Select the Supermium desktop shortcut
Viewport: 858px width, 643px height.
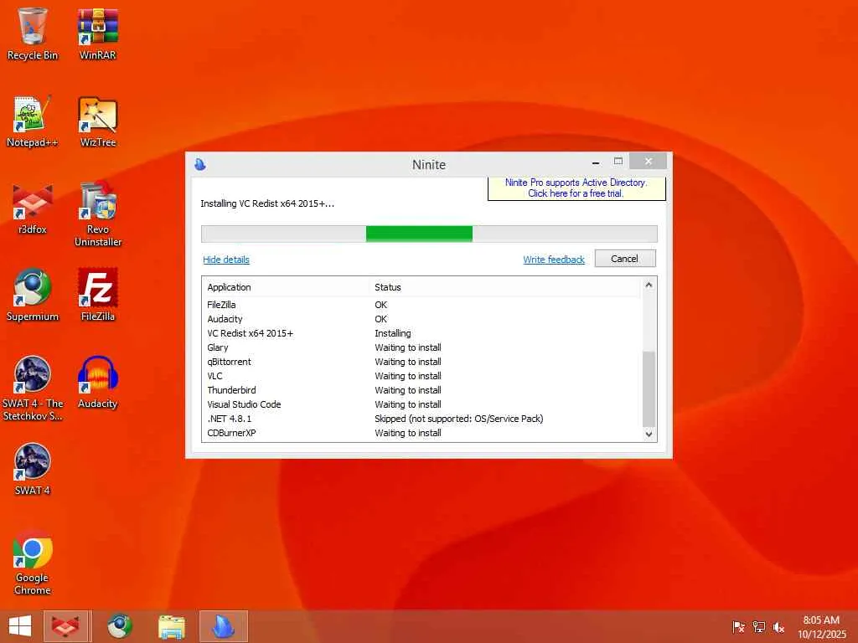[x=33, y=296]
